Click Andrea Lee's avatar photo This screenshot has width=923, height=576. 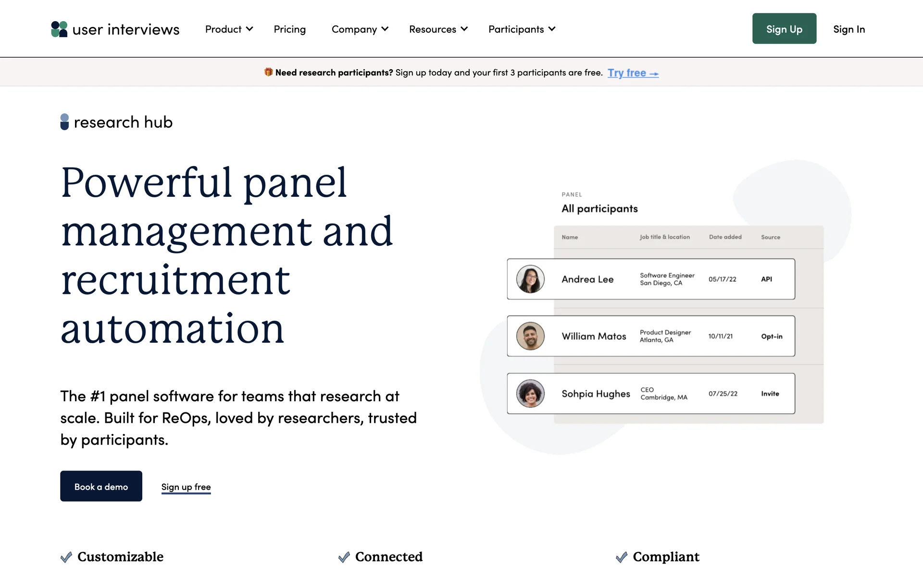[x=530, y=279]
